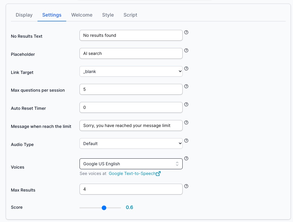Adjust the Score slider handle

tap(104, 208)
